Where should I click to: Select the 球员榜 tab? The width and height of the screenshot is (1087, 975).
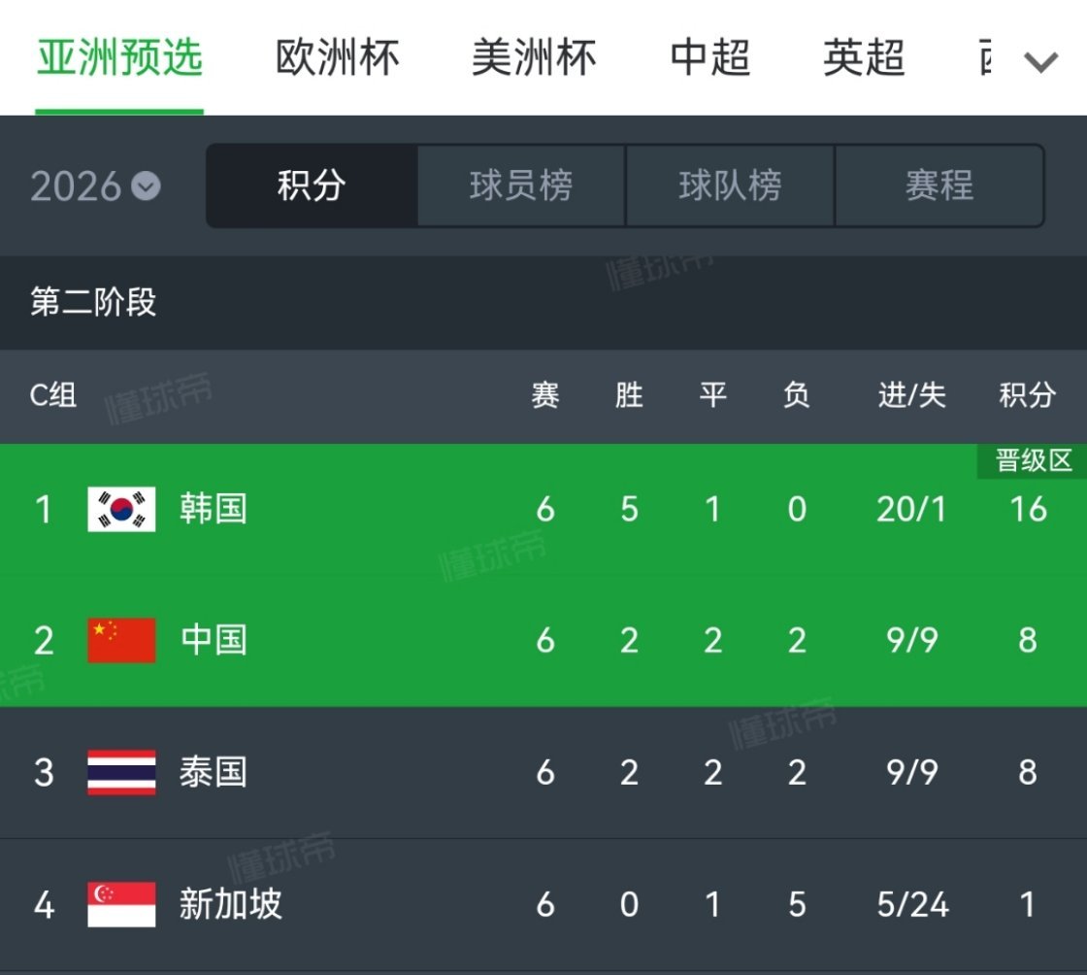click(519, 186)
